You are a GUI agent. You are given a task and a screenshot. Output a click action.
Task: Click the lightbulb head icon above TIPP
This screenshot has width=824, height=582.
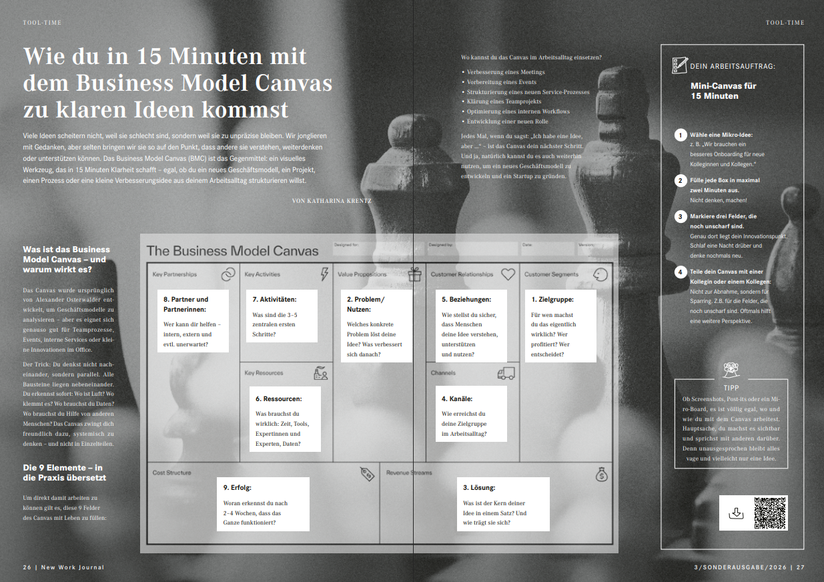(731, 370)
